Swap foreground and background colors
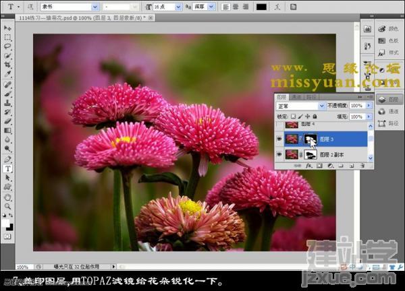Viewport: 405px width, 291px height. coord(11,215)
